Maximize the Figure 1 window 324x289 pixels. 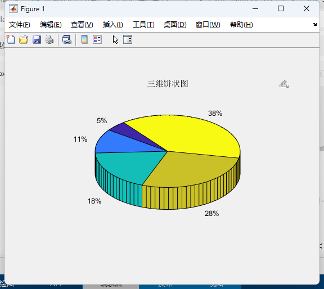(281, 8)
